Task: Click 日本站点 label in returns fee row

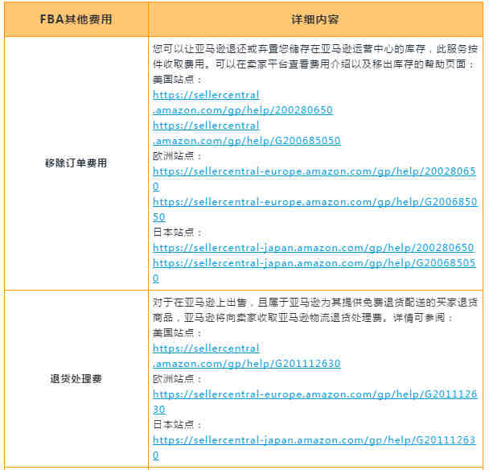Action: point(177,424)
